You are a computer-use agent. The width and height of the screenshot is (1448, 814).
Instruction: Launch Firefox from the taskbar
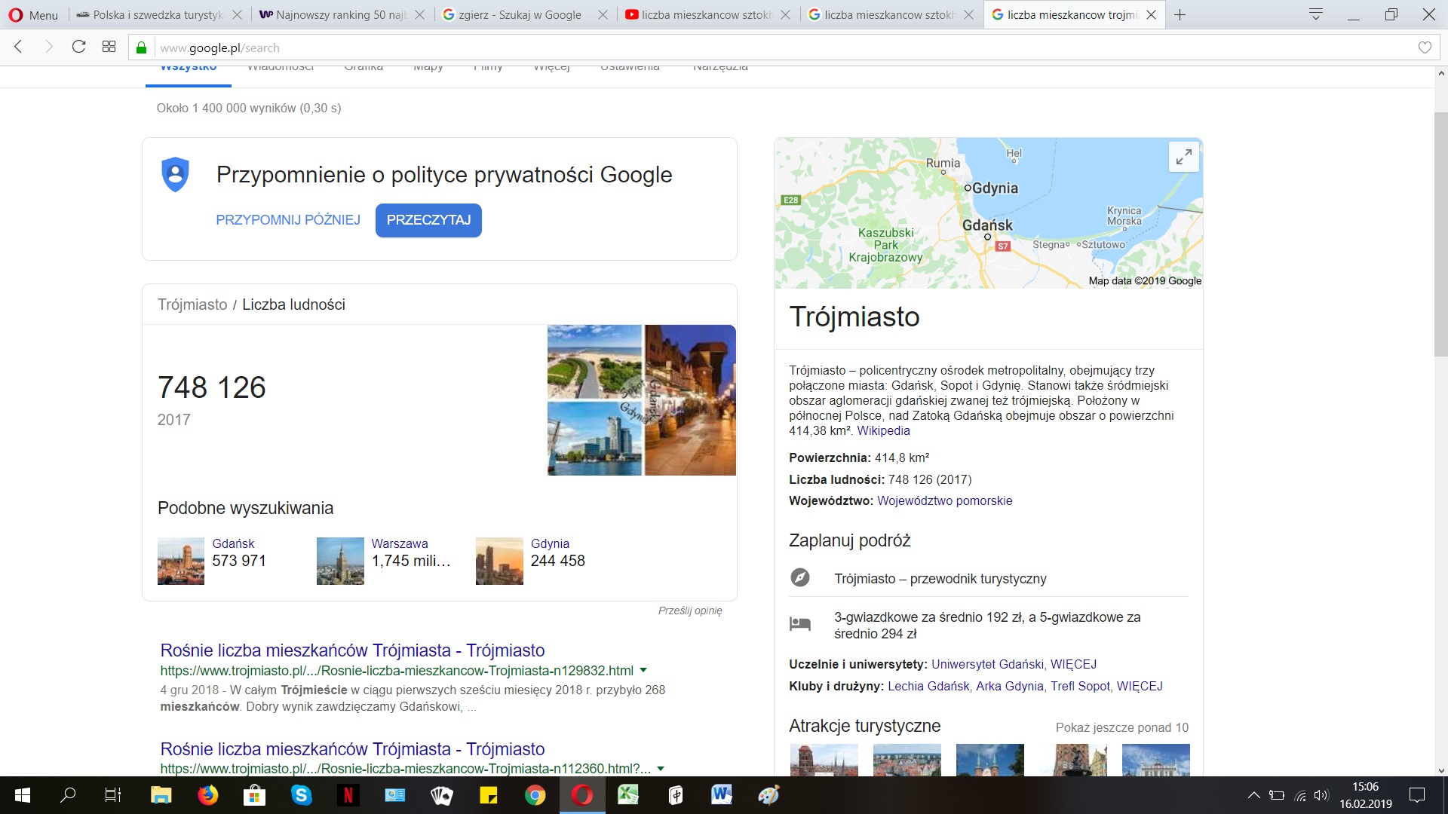[x=207, y=795]
